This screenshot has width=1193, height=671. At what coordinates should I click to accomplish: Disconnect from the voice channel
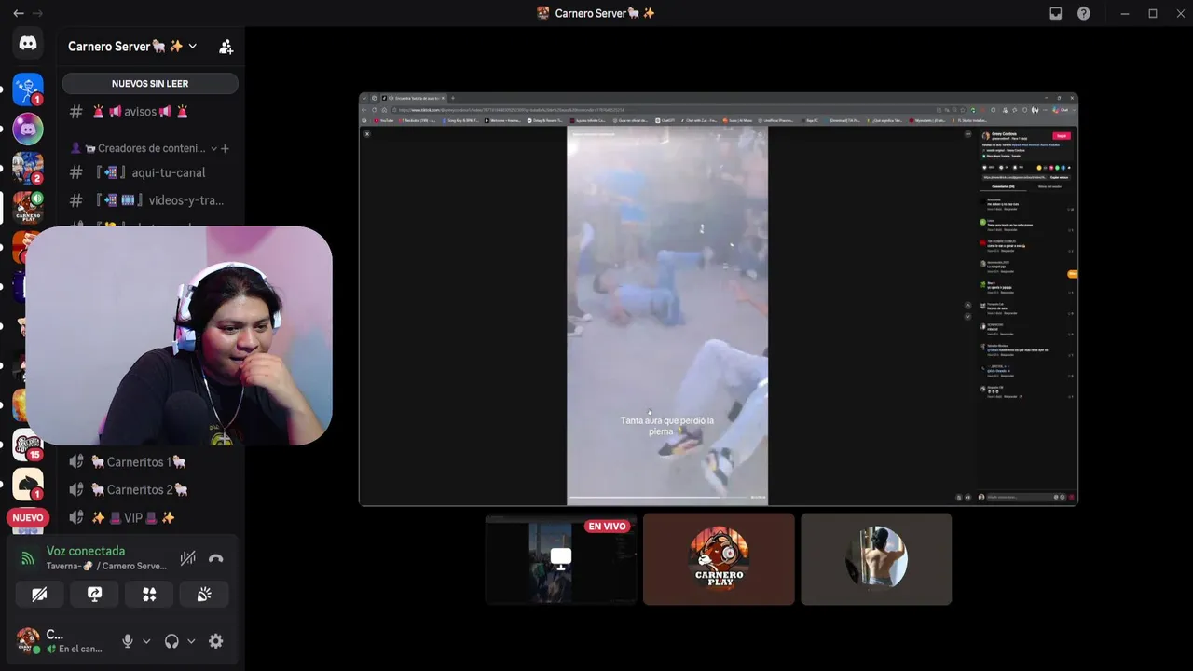[216, 558]
